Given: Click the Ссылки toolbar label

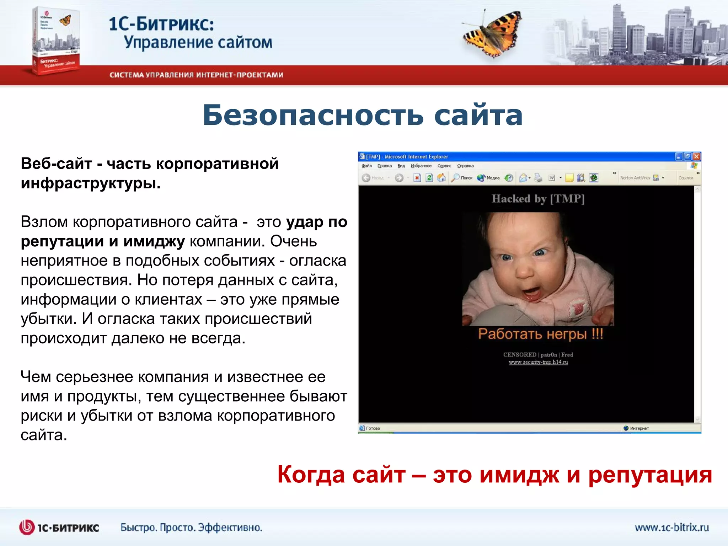Looking at the screenshot, I should click(x=686, y=178).
